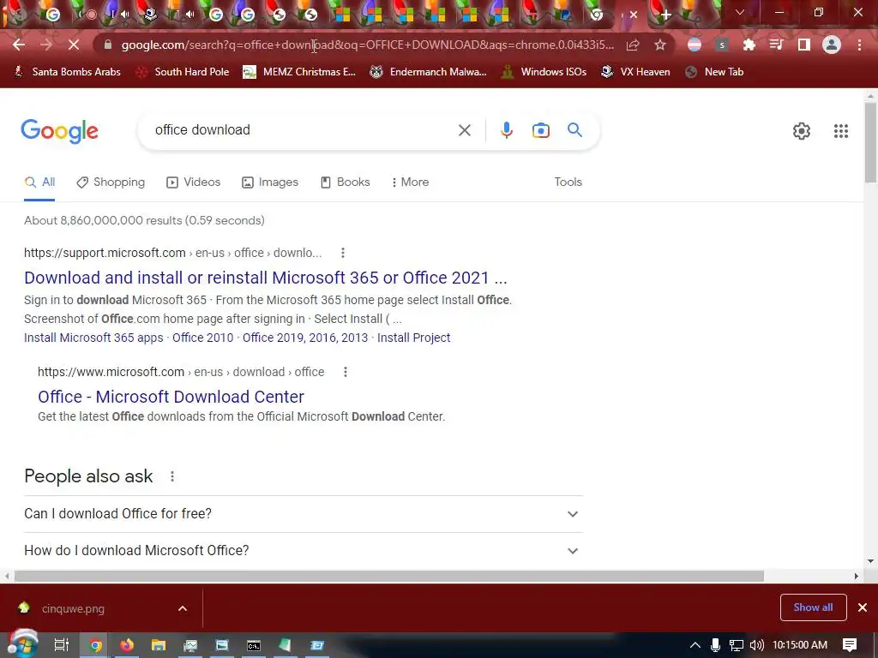This screenshot has height=658, width=878.
Task: Expand Can I download Office for free
Action: [303, 514]
